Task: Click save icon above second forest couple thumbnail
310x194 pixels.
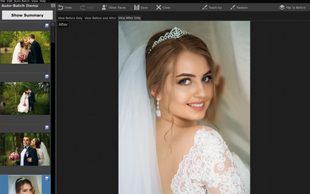Action: pos(47,76)
